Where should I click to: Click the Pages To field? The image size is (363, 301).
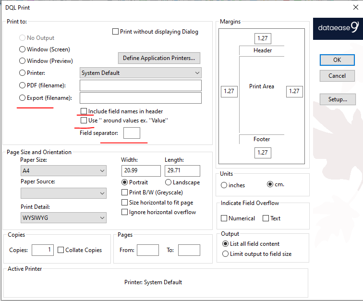tap(189, 250)
